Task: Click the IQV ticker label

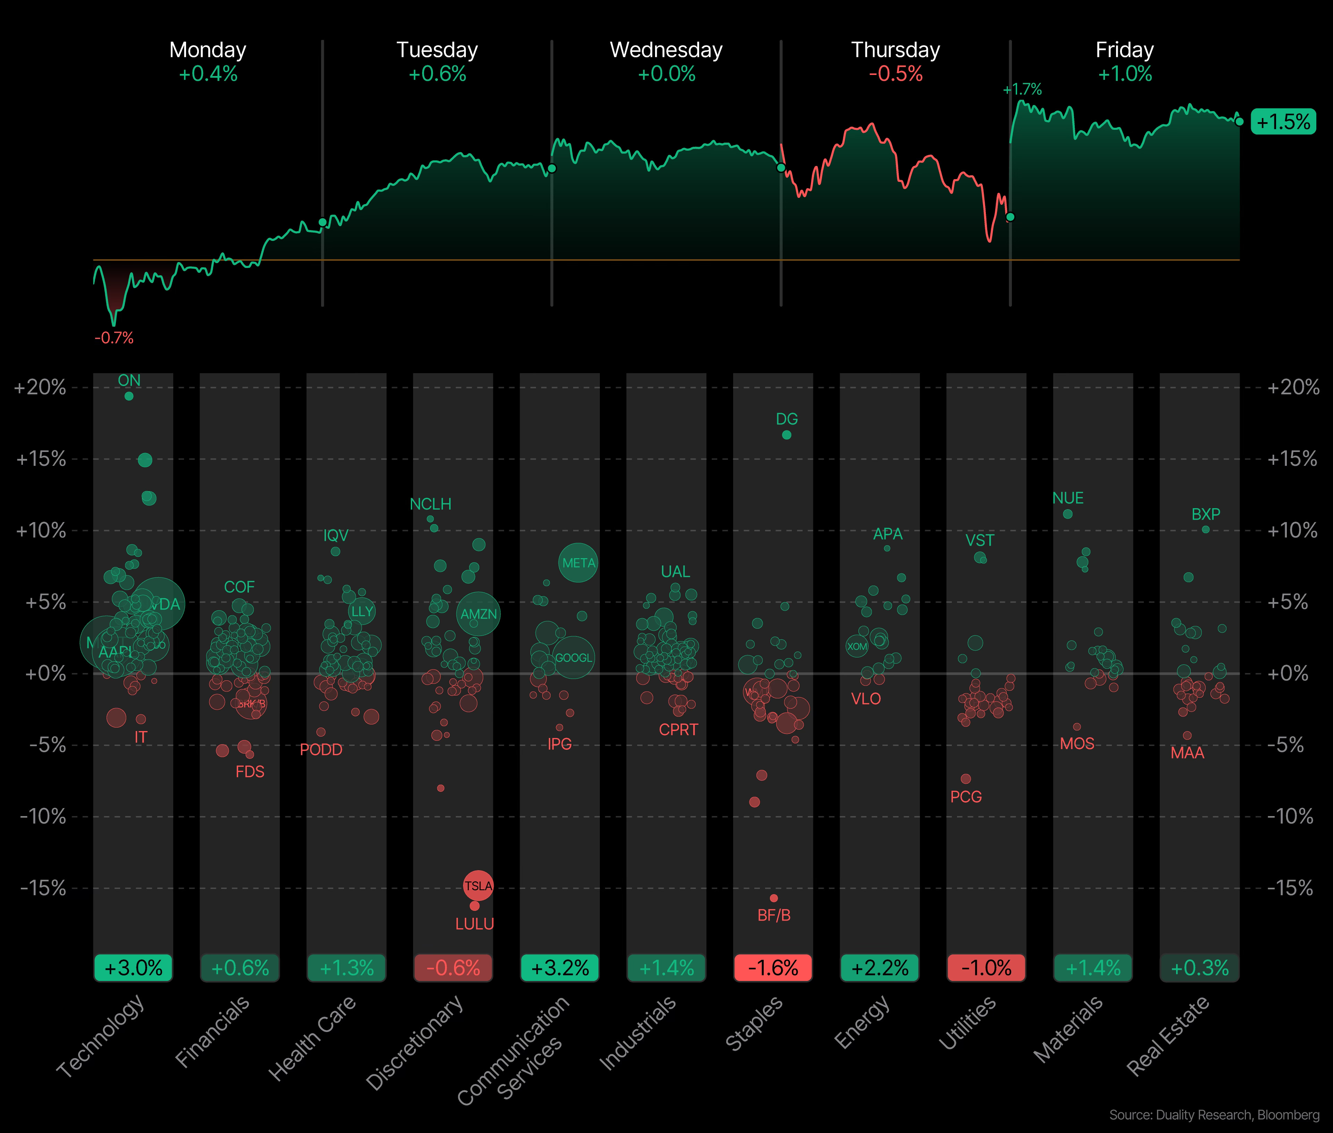Action: pyautogui.click(x=335, y=536)
